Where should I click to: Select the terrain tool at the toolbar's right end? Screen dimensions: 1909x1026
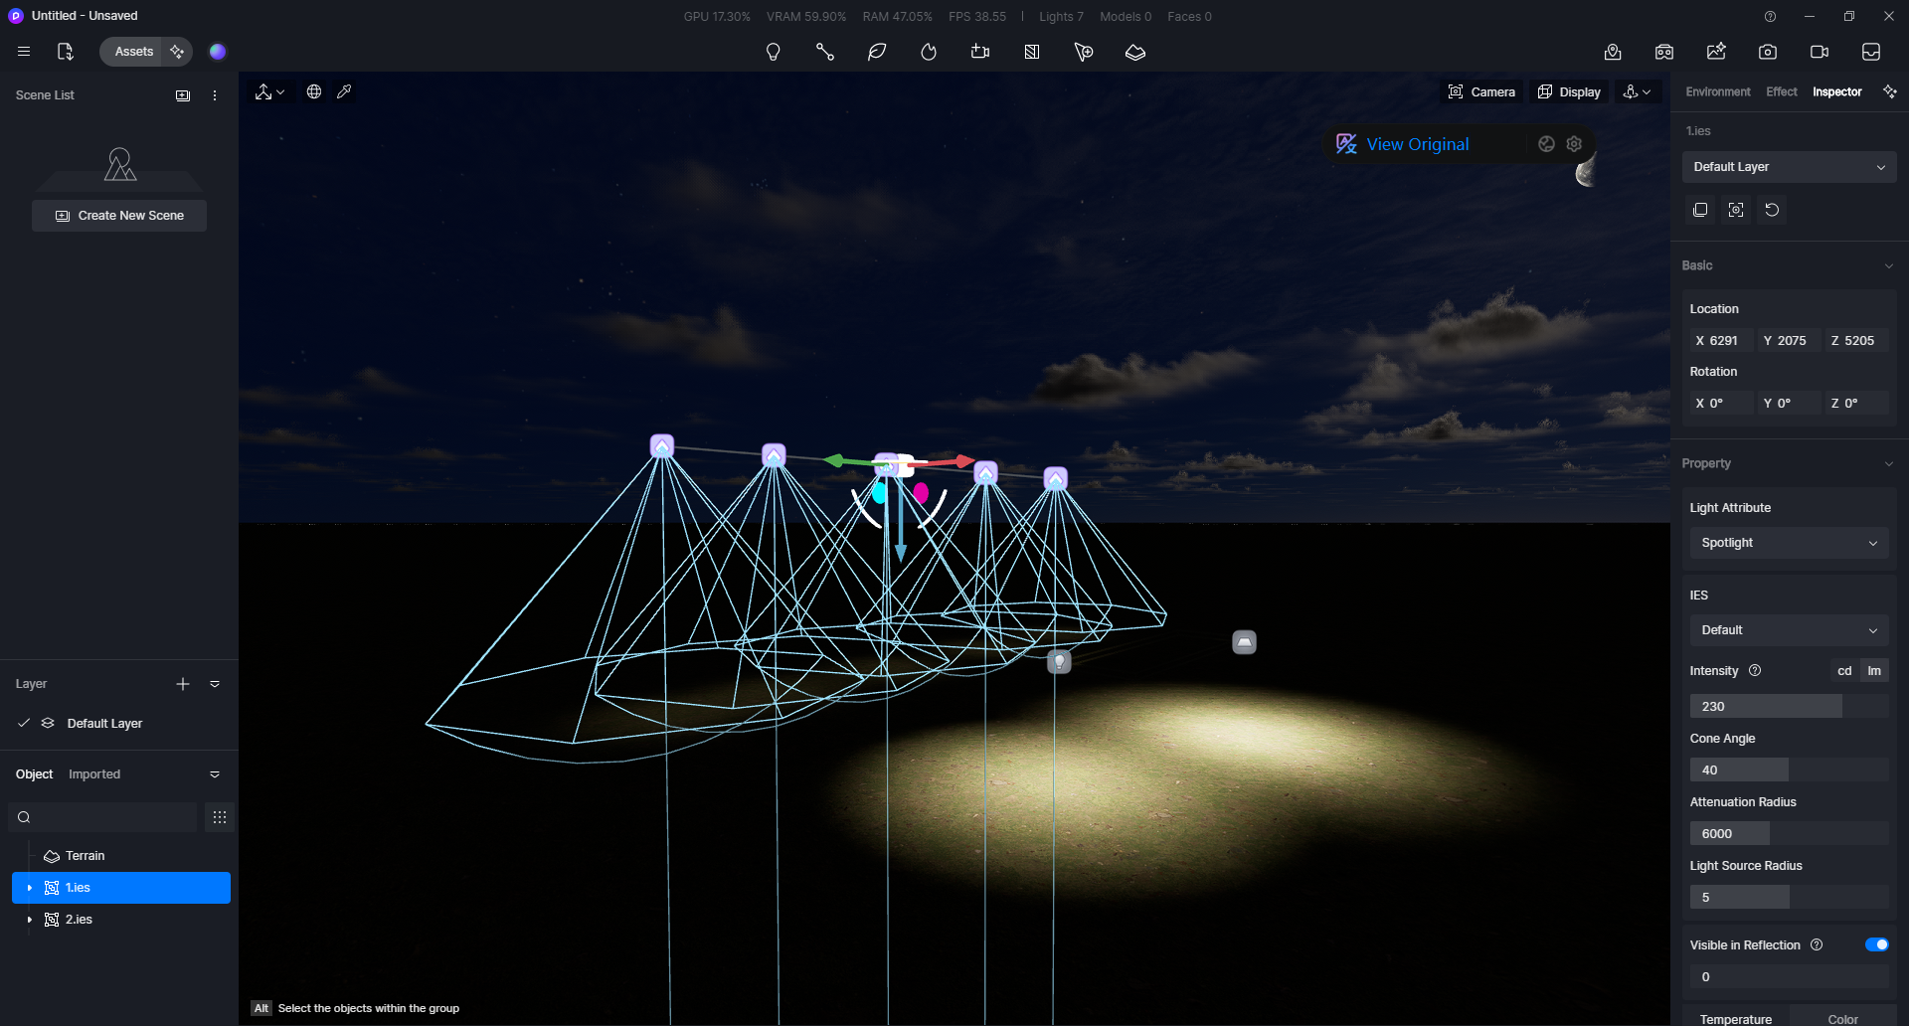click(x=1135, y=52)
